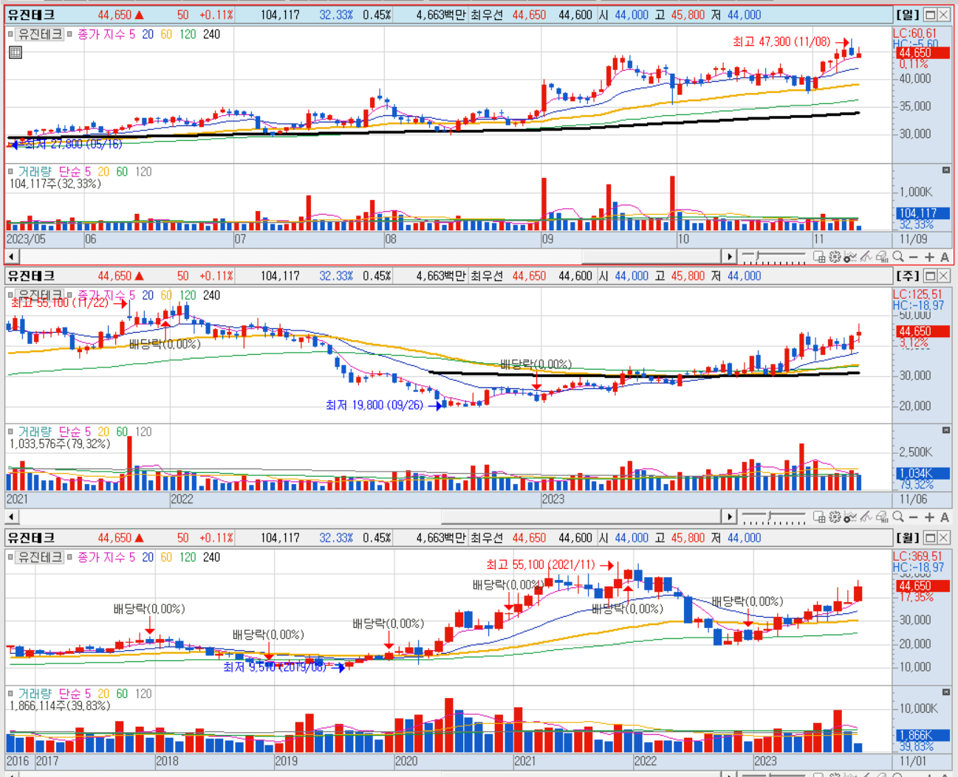
Task: Collapse the weekly volume panel with its corner button
Action: coord(946,430)
